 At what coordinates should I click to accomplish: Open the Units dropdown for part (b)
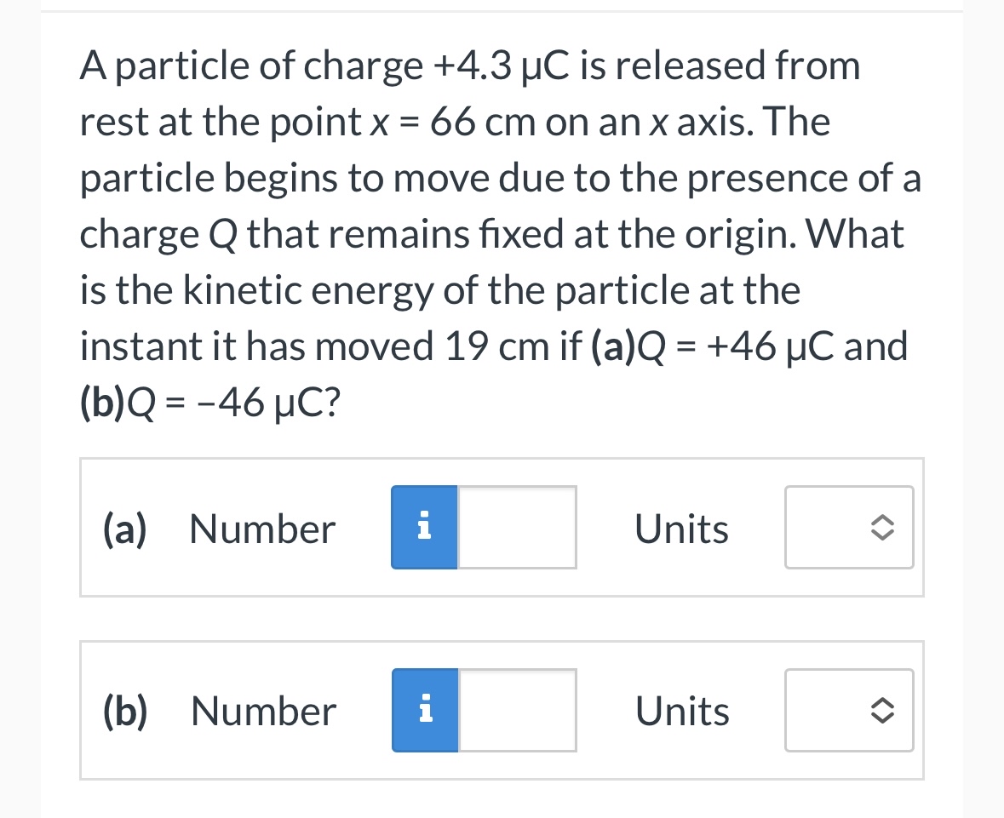tap(848, 710)
